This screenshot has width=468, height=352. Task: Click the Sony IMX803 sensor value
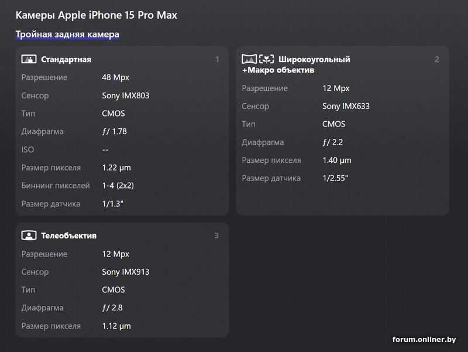[126, 95]
